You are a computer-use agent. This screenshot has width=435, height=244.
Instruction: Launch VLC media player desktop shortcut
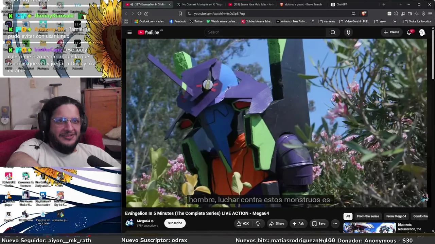[x=8, y=198]
